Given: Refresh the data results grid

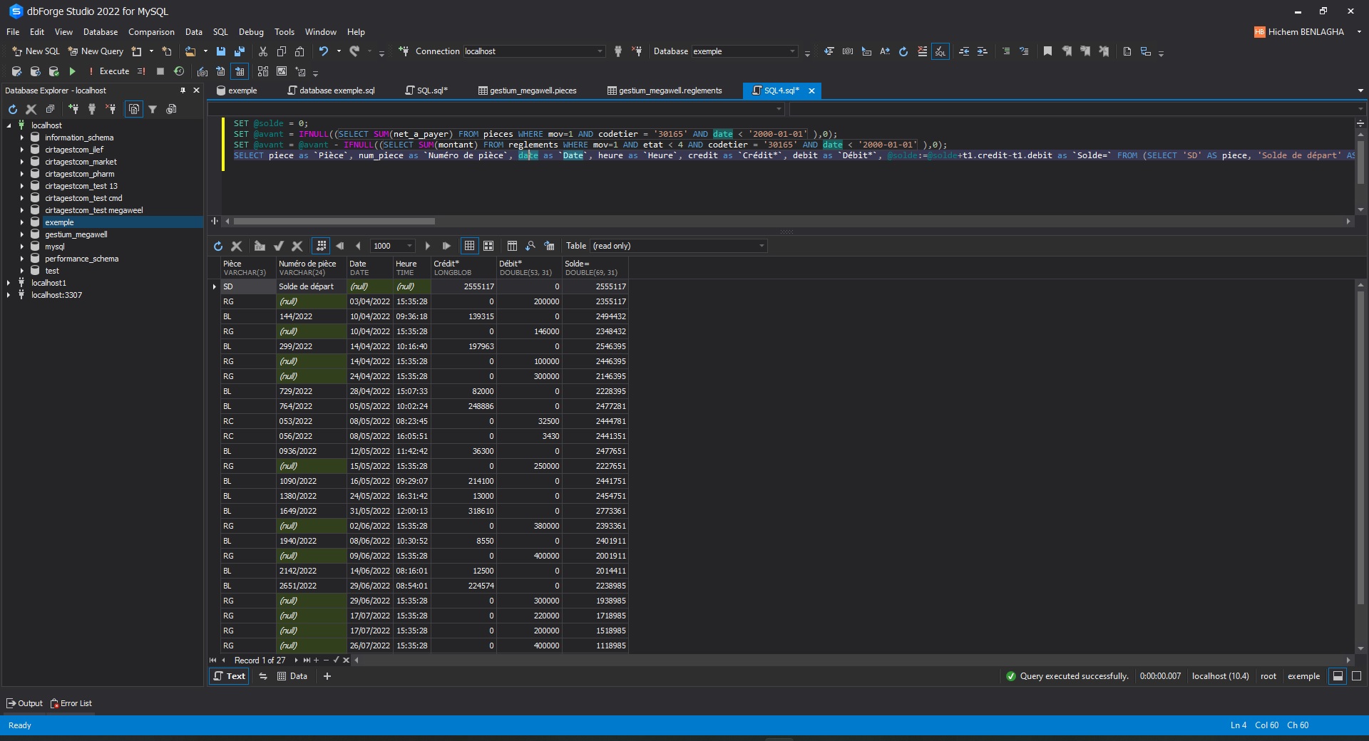Looking at the screenshot, I should point(218,246).
